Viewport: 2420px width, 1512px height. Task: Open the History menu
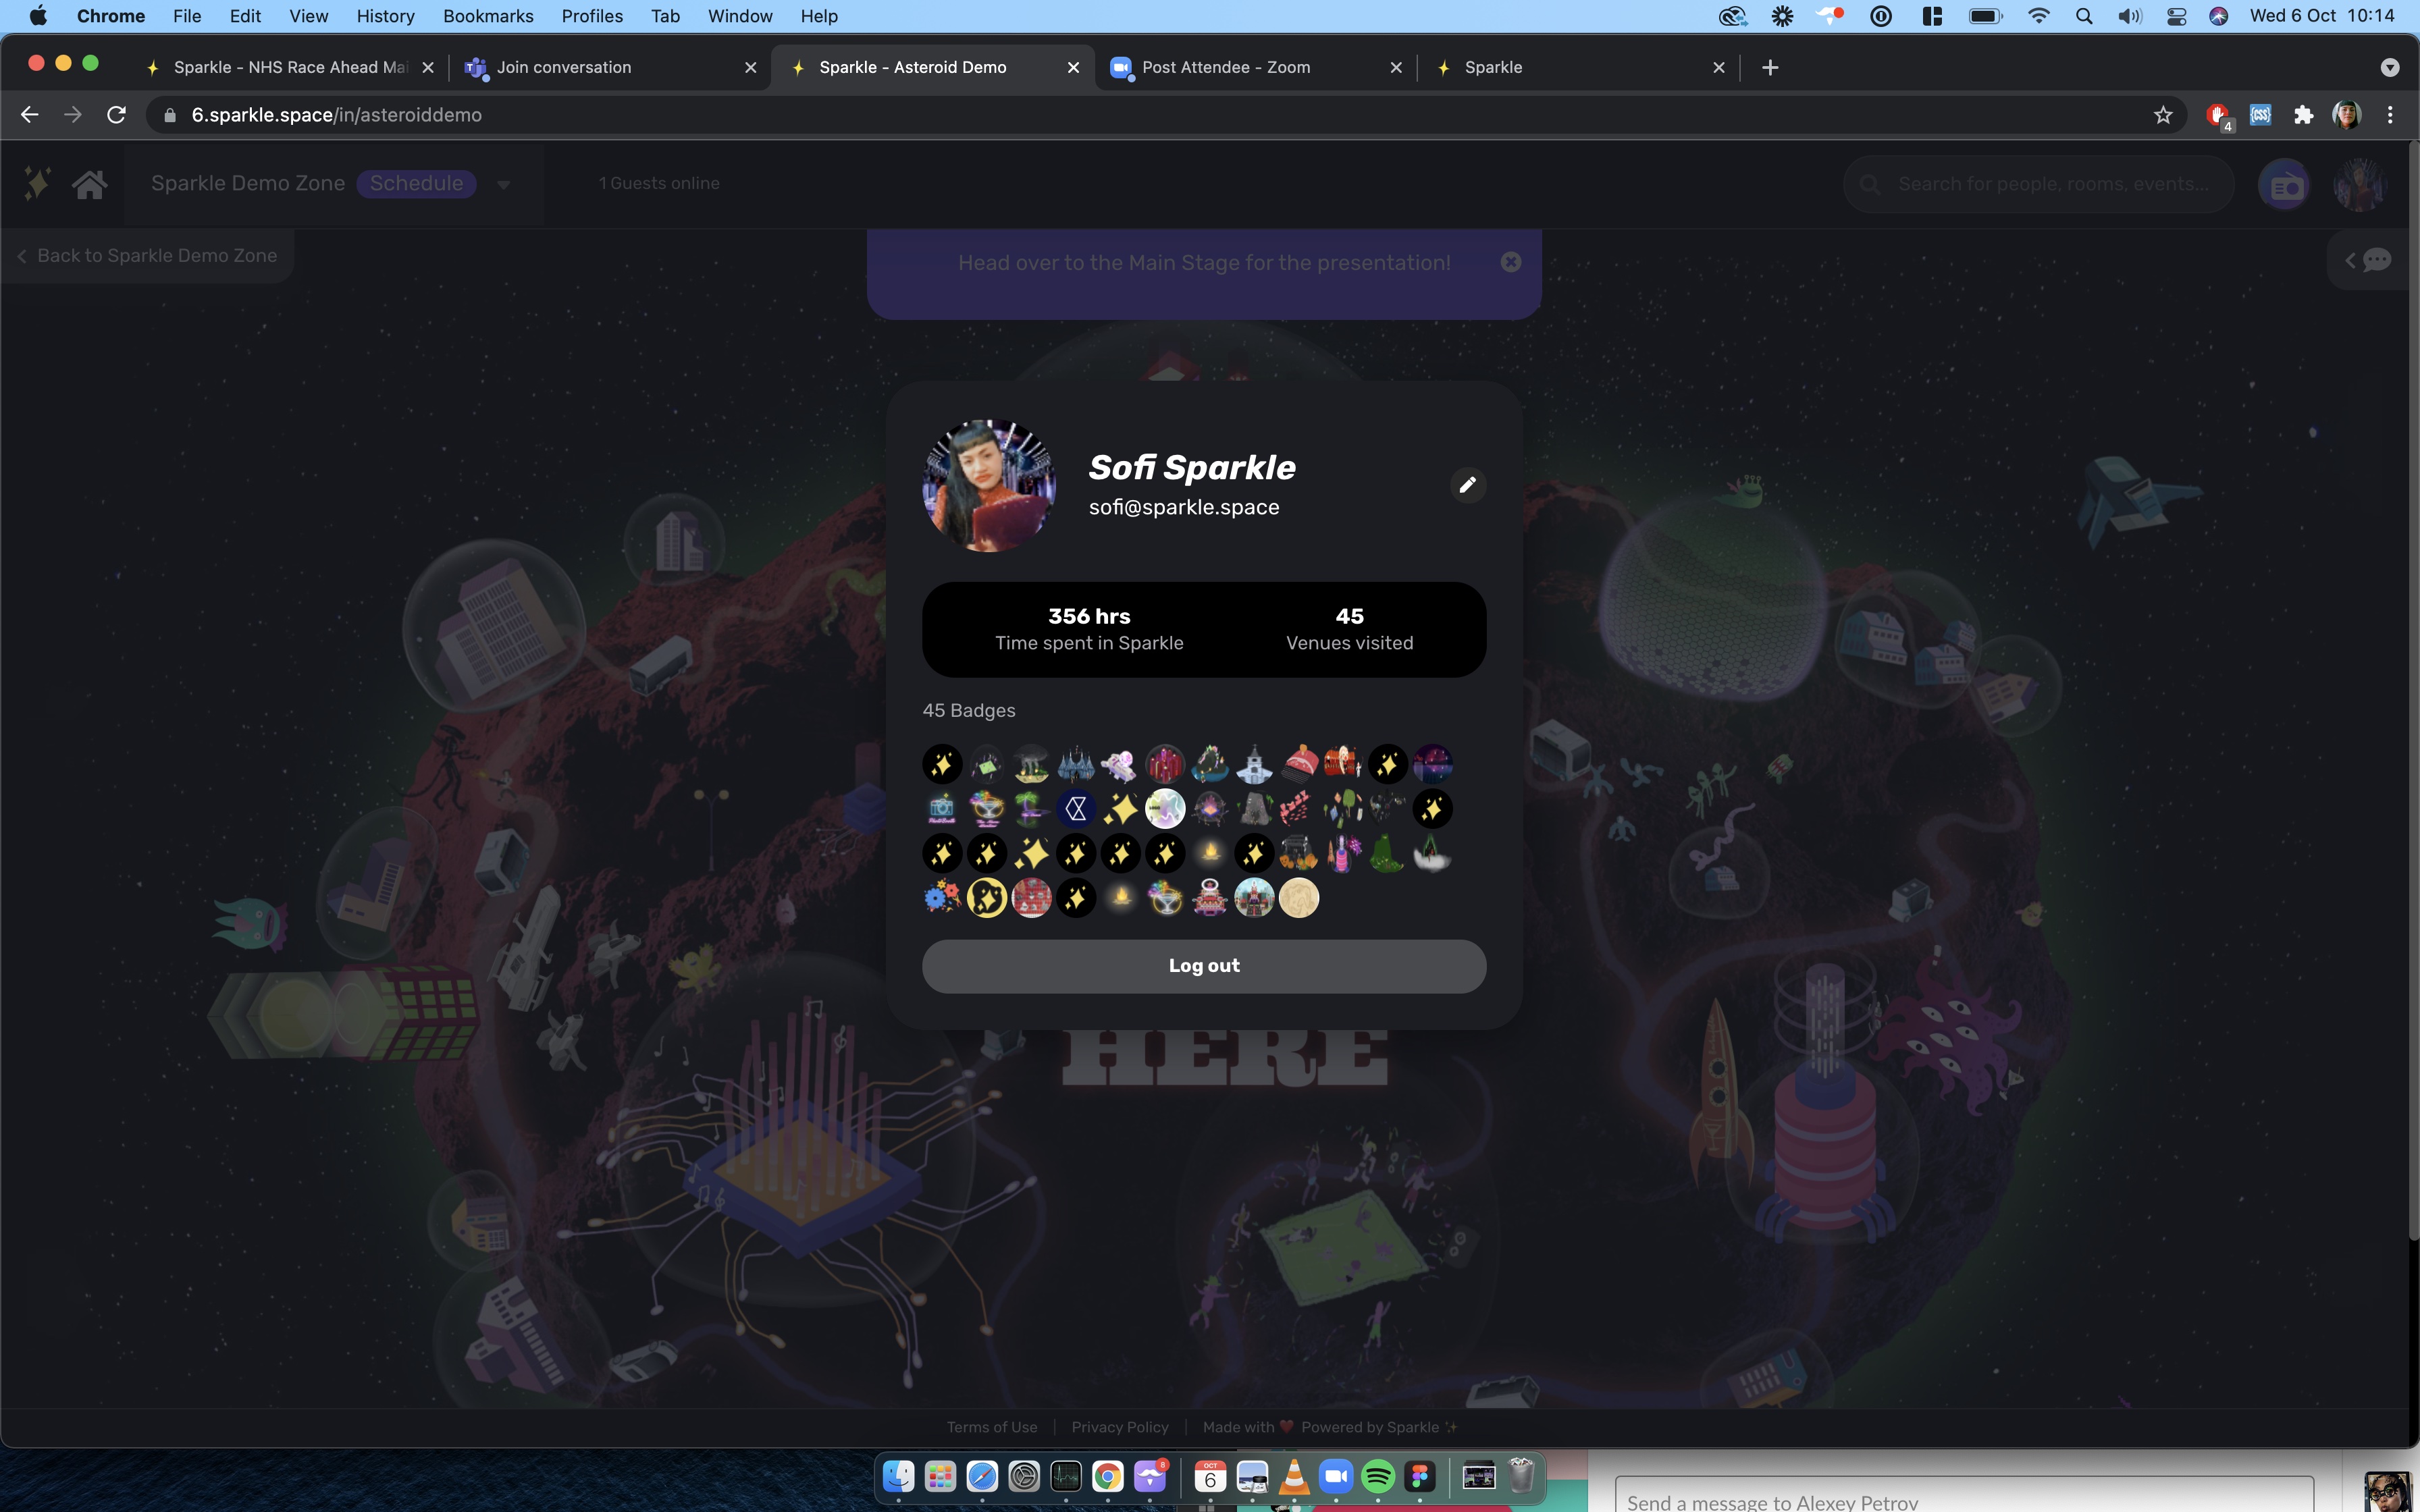385,16
